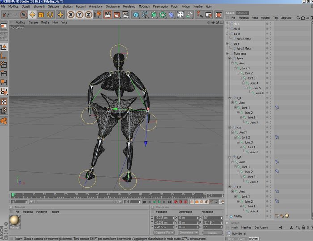This screenshot has height=241, width=313.
Task: Activate the Rotate tool
Action: [x=50, y=15]
